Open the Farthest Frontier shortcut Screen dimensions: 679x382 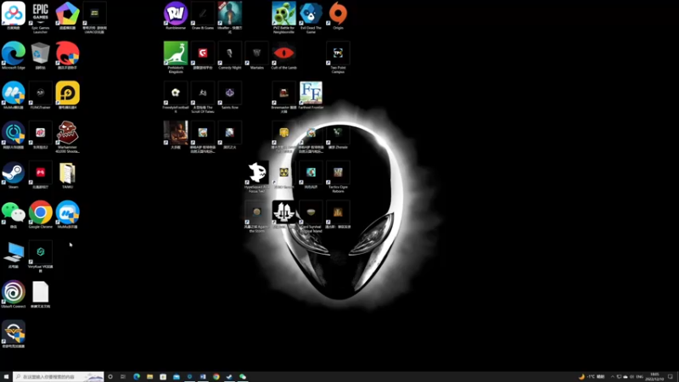coord(311,95)
